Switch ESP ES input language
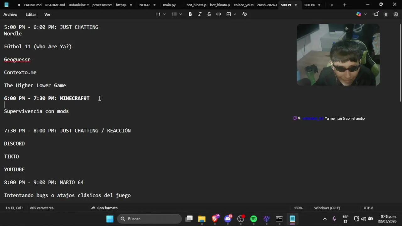 [x=345, y=219]
